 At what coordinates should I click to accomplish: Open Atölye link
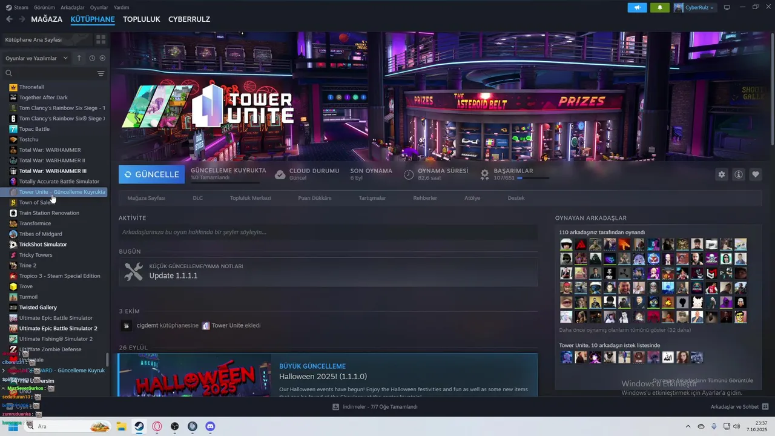pyautogui.click(x=472, y=198)
